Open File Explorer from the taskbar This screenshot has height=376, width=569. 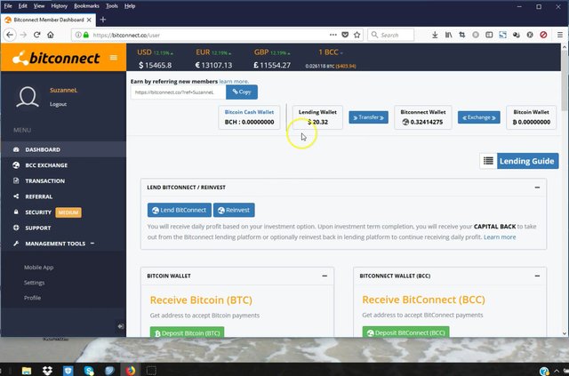[27, 371]
